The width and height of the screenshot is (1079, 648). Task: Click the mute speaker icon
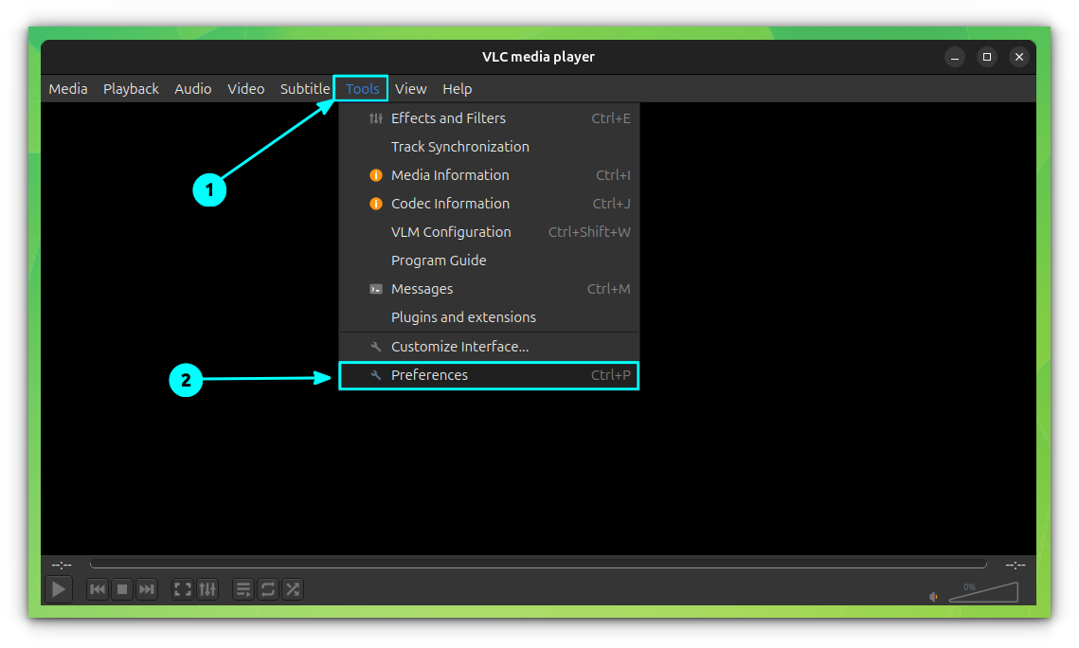(933, 597)
